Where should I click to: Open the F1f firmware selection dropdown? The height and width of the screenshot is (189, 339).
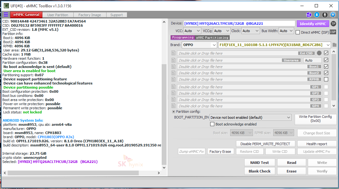[x=274, y=45]
